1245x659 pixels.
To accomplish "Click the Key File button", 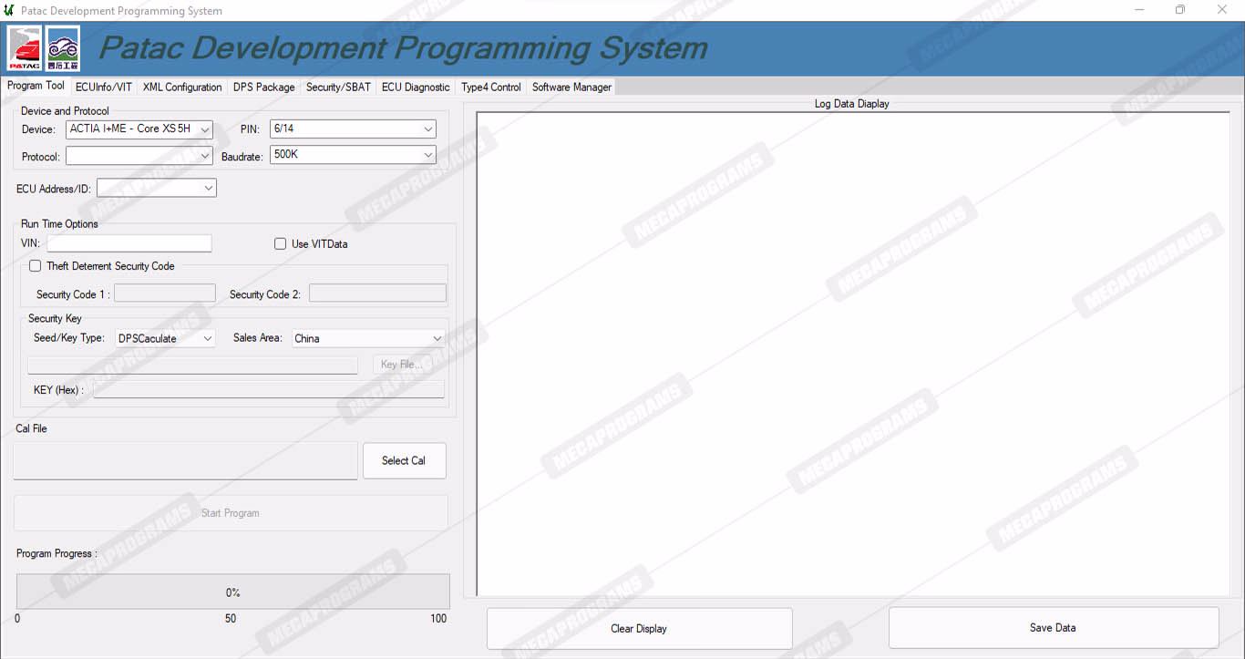I will (x=402, y=365).
